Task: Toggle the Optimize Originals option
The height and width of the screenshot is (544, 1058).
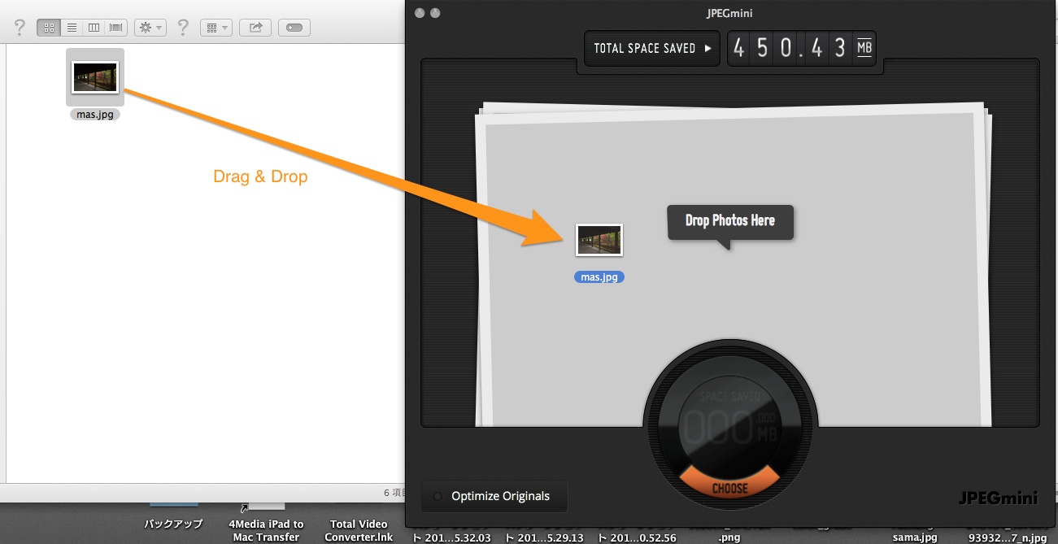Action: 494,496
